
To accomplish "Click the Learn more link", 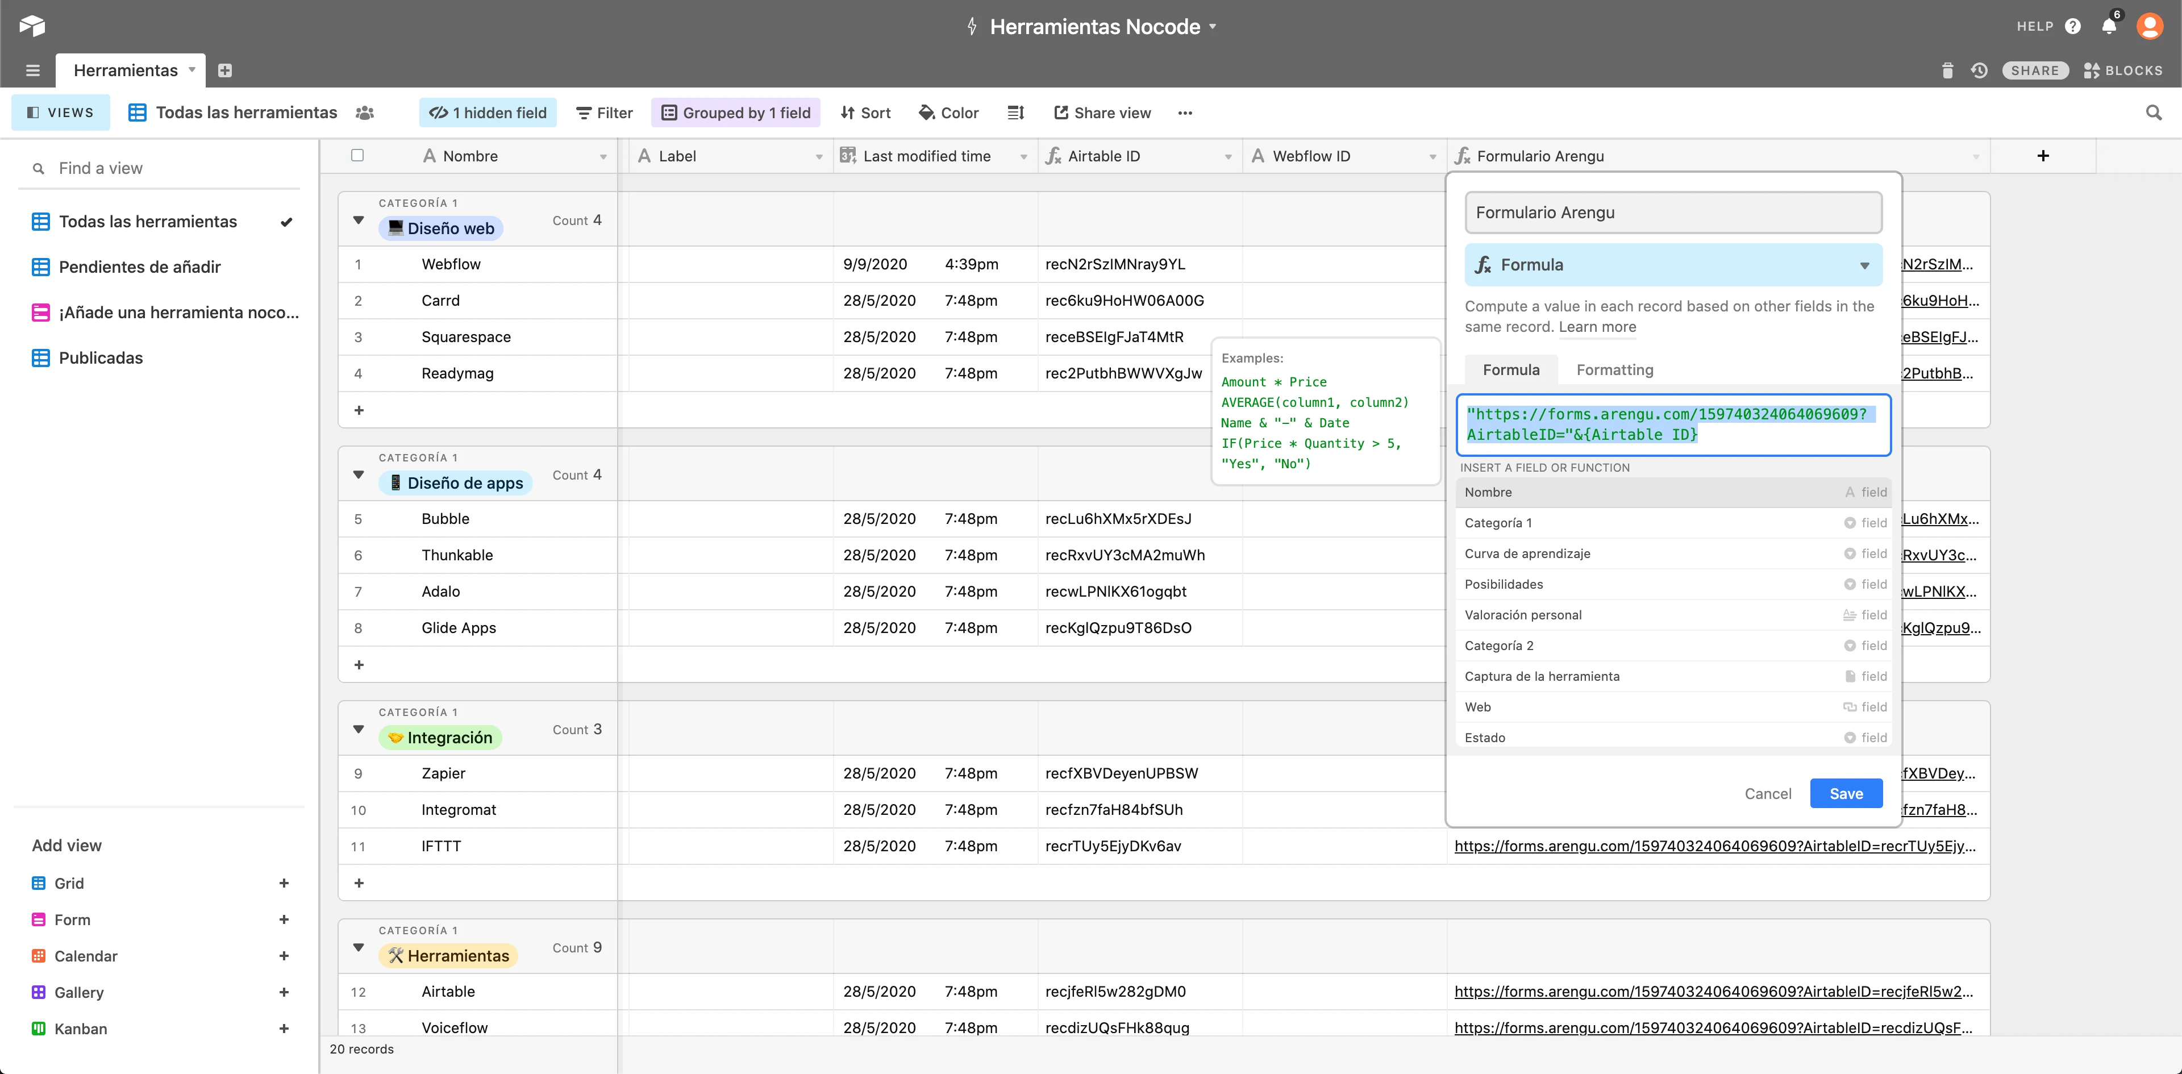I will click(x=1597, y=327).
